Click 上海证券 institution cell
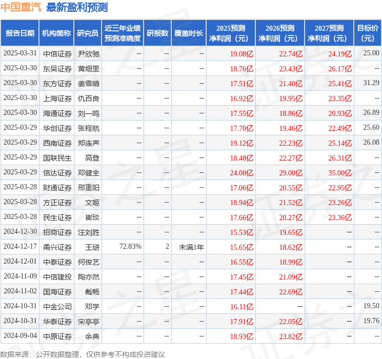The height and width of the screenshot is (359, 382). click(57, 98)
